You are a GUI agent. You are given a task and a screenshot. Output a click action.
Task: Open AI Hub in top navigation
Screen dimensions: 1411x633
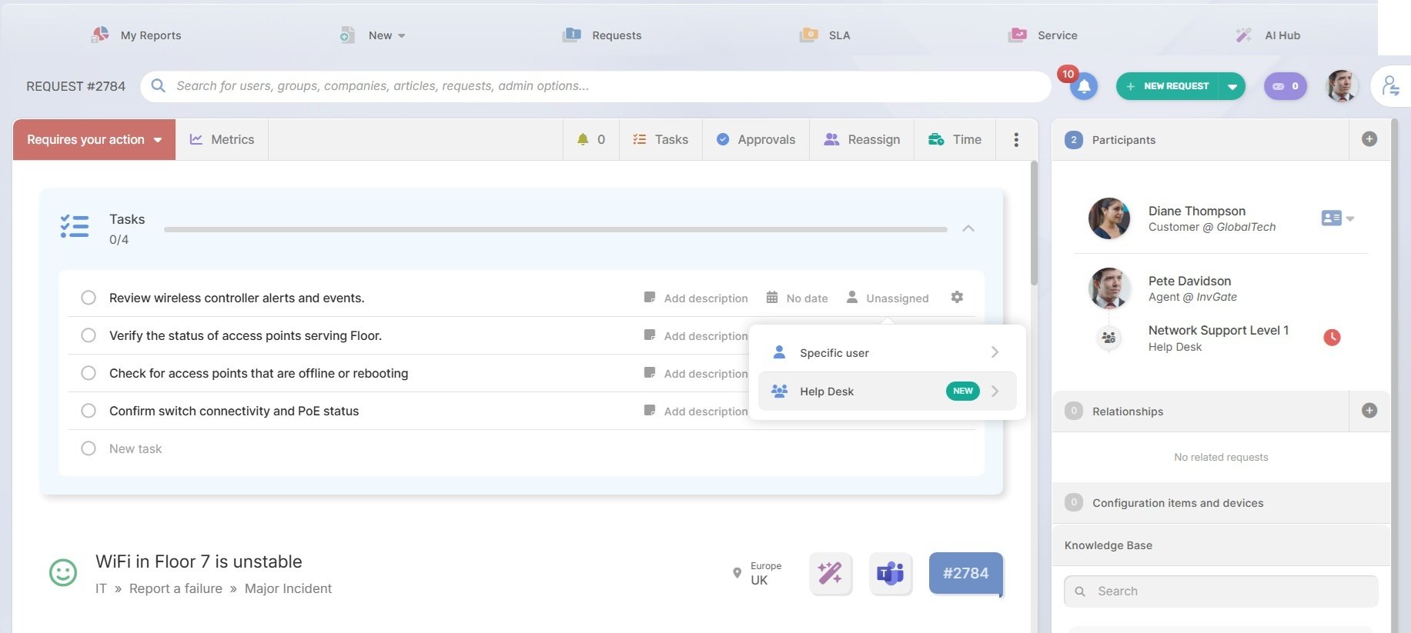pyautogui.click(x=1268, y=35)
